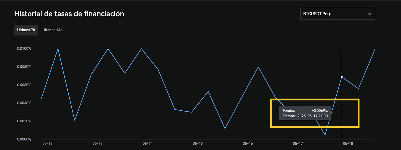Switch to the Últimos 14d tab
This screenshot has width=401, height=150.
[52, 30]
